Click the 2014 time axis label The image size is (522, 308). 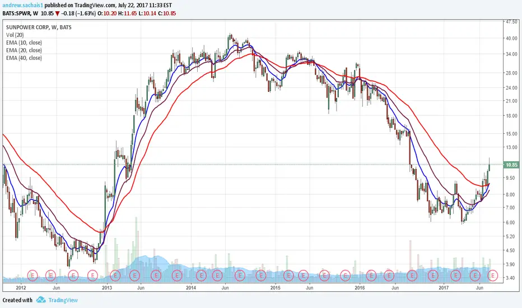tap(191, 288)
